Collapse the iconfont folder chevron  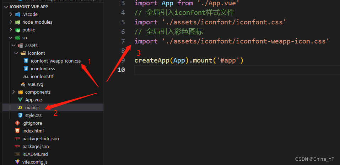(16, 53)
